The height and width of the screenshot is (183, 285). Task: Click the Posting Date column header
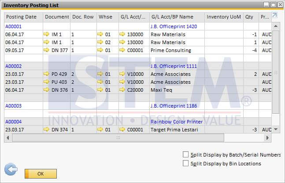click(x=23, y=17)
